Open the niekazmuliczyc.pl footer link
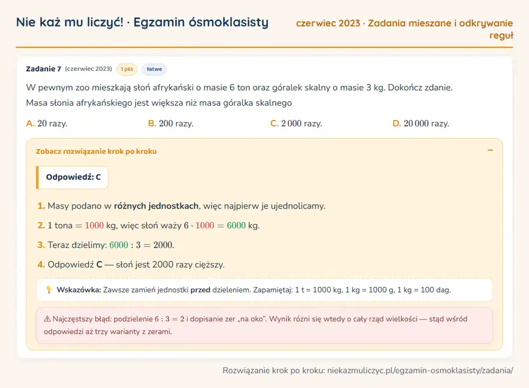The width and height of the screenshot is (529, 388). [x=420, y=371]
